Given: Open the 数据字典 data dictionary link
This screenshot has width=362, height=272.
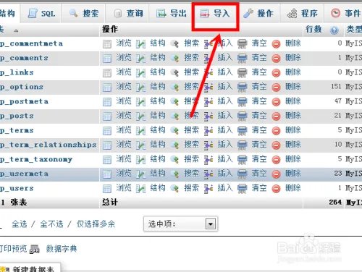Looking at the screenshot, I should [x=62, y=249].
